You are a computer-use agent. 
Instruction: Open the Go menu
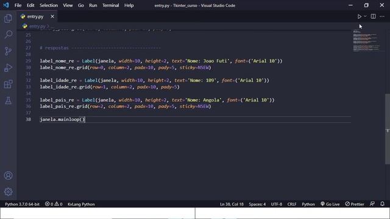(x=81, y=5)
